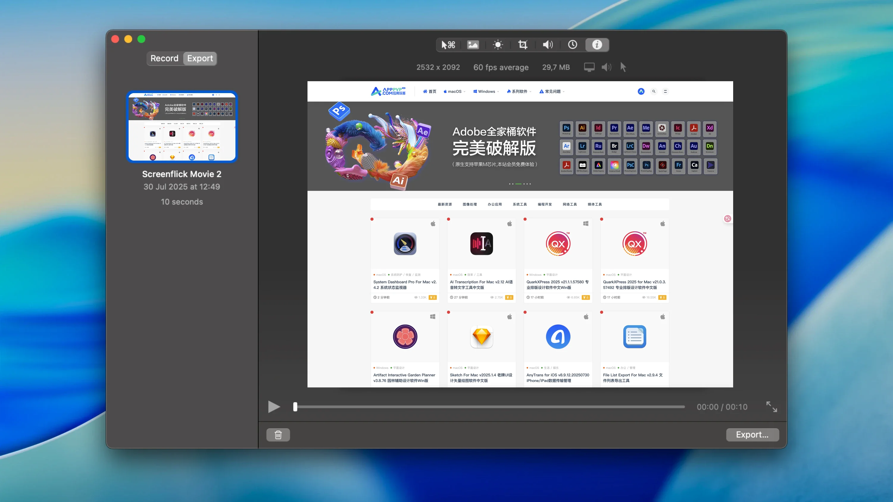Viewport: 893px width, 502px height.
Task: Select the crop tool in toolbar
Action: tap(523, 45)
